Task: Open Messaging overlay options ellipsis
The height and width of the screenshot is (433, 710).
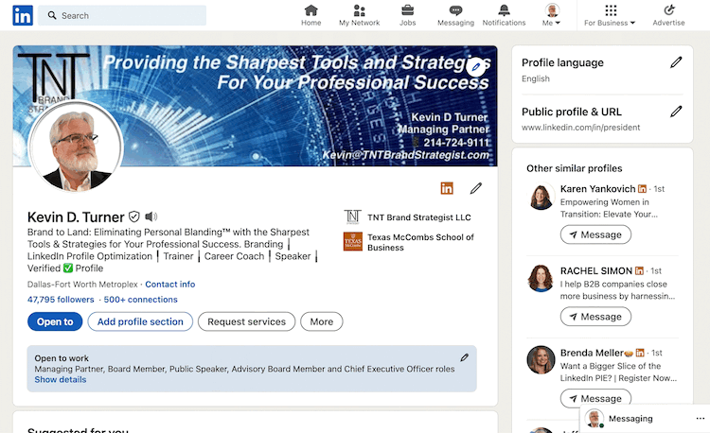Action: point(700,419)
